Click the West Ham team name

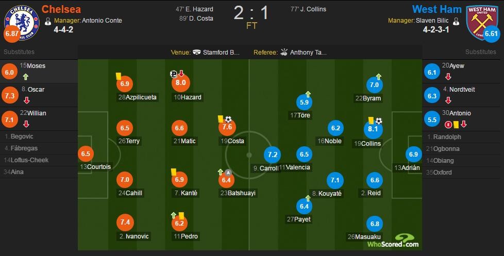(437, 9)
